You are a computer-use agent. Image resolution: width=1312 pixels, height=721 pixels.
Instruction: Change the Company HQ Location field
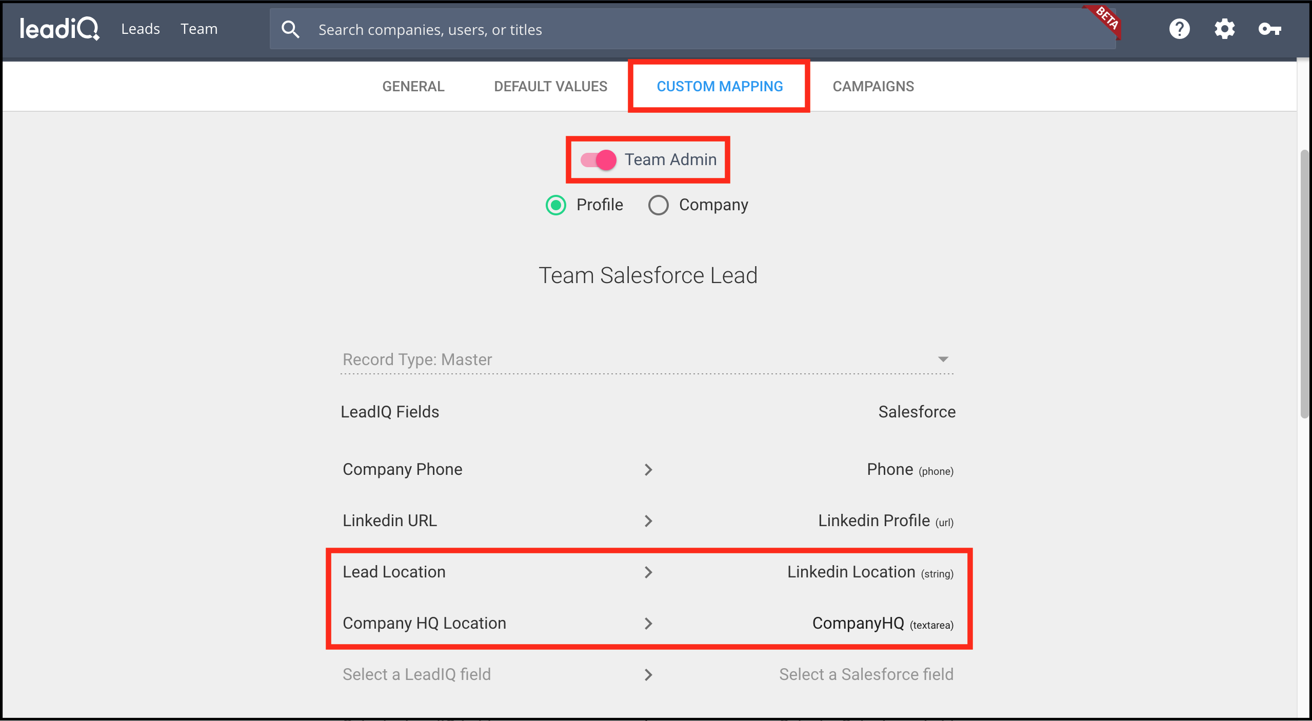click(424, 623)
